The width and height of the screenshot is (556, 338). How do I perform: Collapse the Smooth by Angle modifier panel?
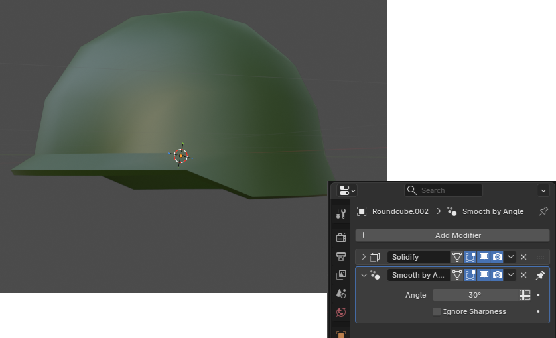[364, 275]
